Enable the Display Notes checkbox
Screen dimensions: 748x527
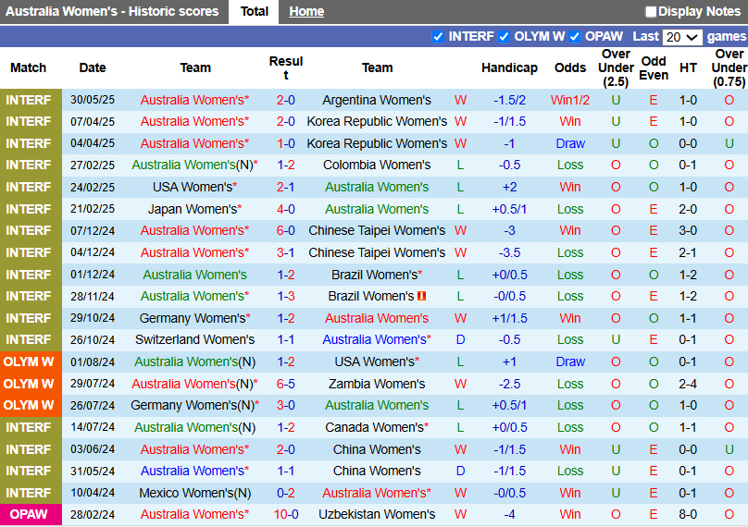(650, 11)
